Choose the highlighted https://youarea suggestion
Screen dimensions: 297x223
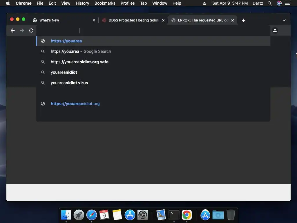point(153,41)
